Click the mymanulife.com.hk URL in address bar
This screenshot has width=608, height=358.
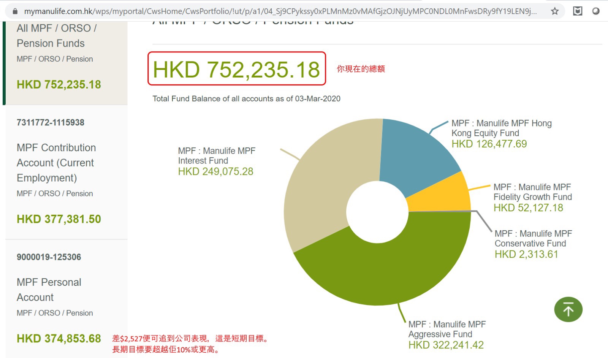point(280,11)
